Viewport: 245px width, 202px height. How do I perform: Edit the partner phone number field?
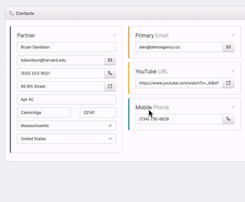click(61, 73)
